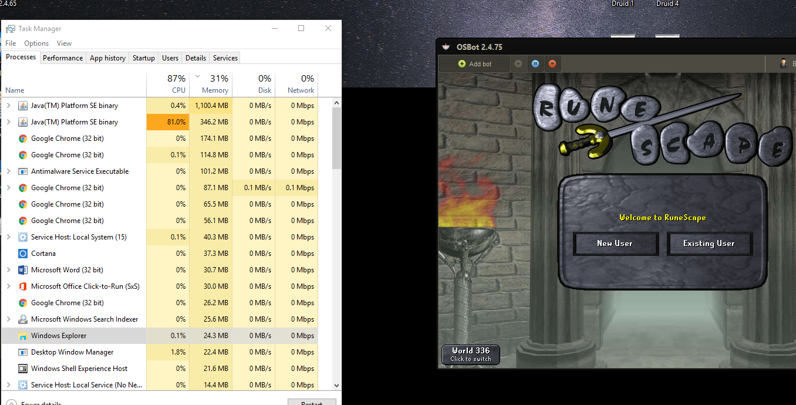
Task: Switch to the Startup tab
Action: click(x=144, y=58)
